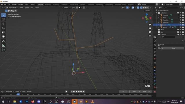The height and width of the screenshot is (104, 185).
Task: Collapse the Collection tree in outliner
Action: (x=157, y=13)
